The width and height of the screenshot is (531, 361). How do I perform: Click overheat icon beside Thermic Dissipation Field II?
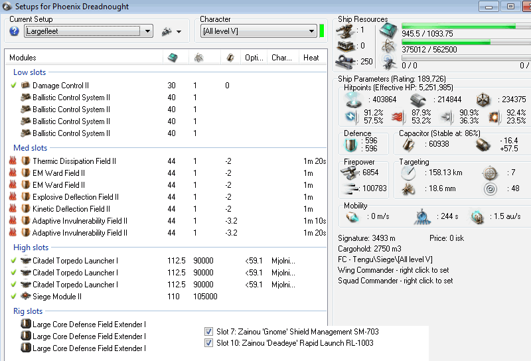[13, 161]
